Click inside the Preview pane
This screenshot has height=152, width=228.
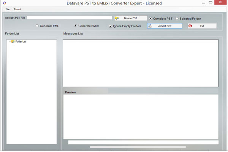[x=141, y=117]
